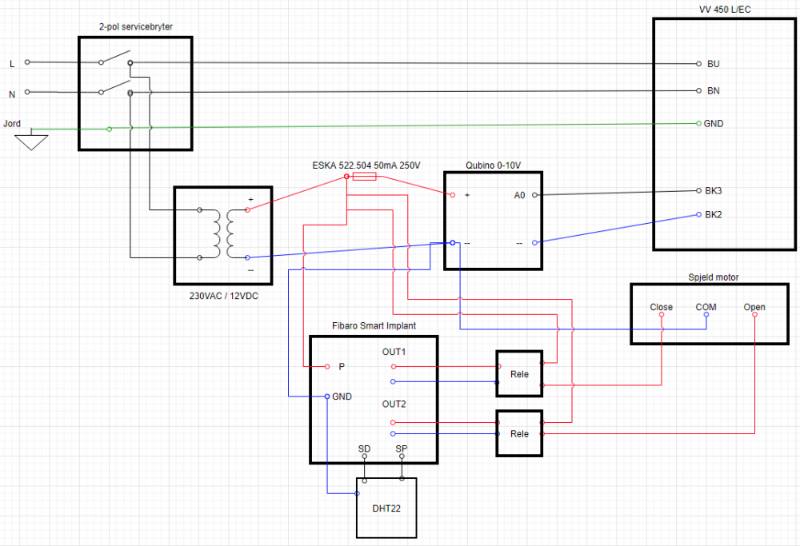The image size is (800, 546).
Task: Click OUT1 label on Fibaro Smart Implant
Action: tap(394, 352)
